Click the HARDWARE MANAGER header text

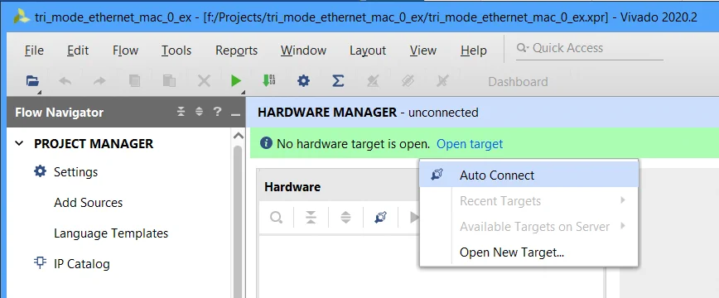pos(327,112)
